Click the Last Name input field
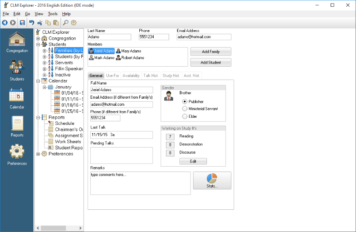 click(x=109, y=37)
